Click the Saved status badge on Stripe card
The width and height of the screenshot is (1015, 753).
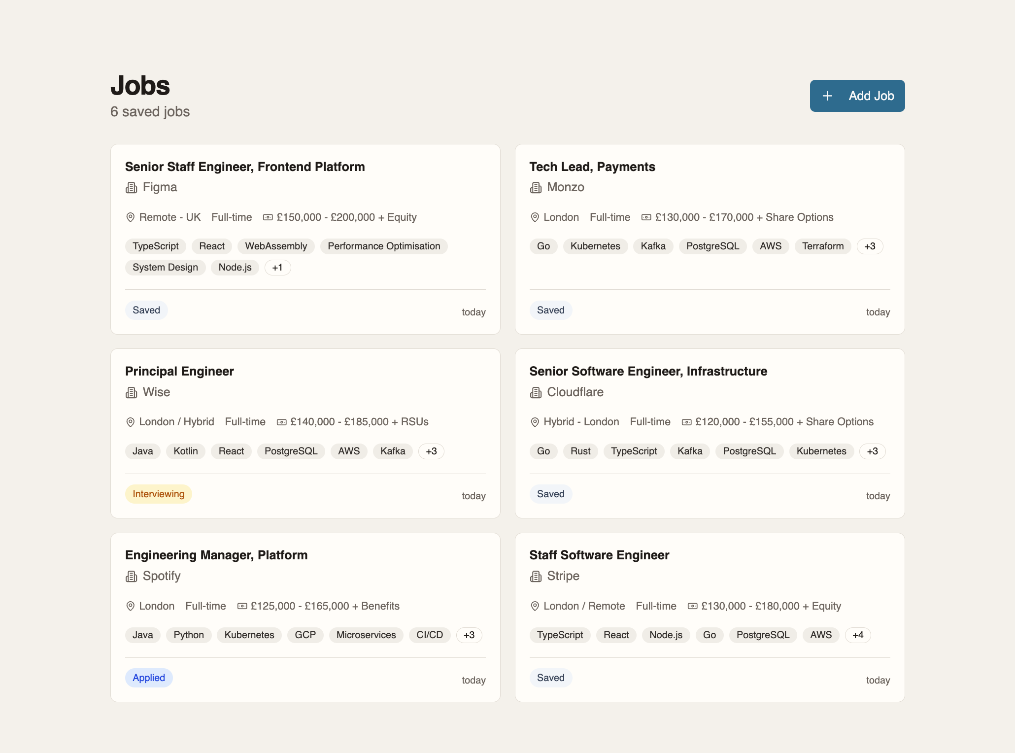click(x=551, y=678)
